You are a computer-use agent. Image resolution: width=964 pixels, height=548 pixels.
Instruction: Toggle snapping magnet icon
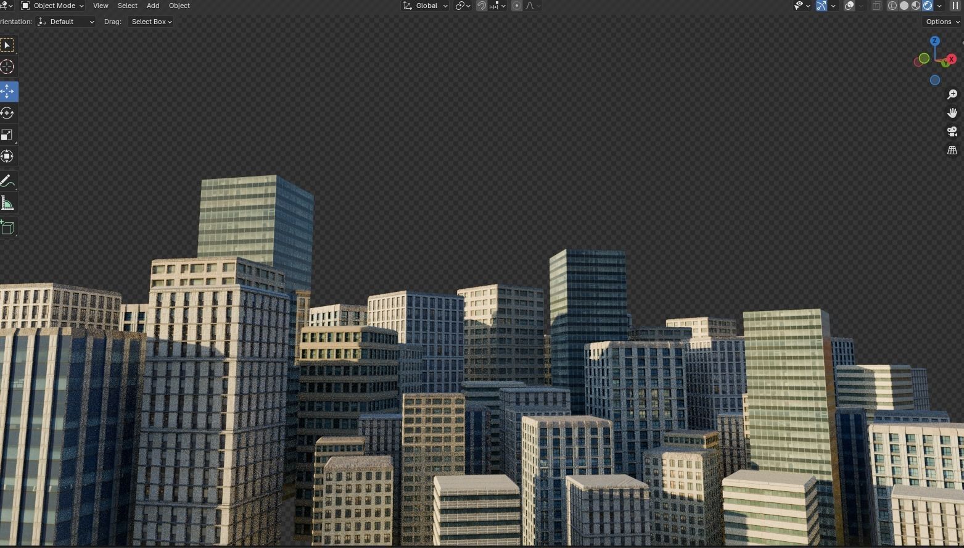482,6
